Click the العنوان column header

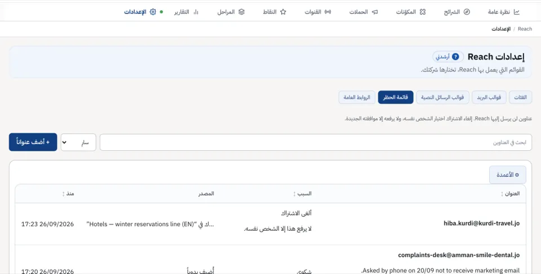512,194
